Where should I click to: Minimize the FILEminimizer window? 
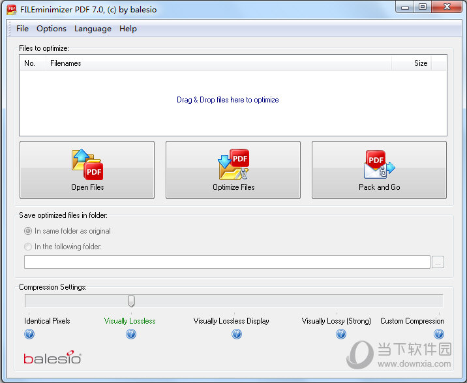click(x=405, y=7)
